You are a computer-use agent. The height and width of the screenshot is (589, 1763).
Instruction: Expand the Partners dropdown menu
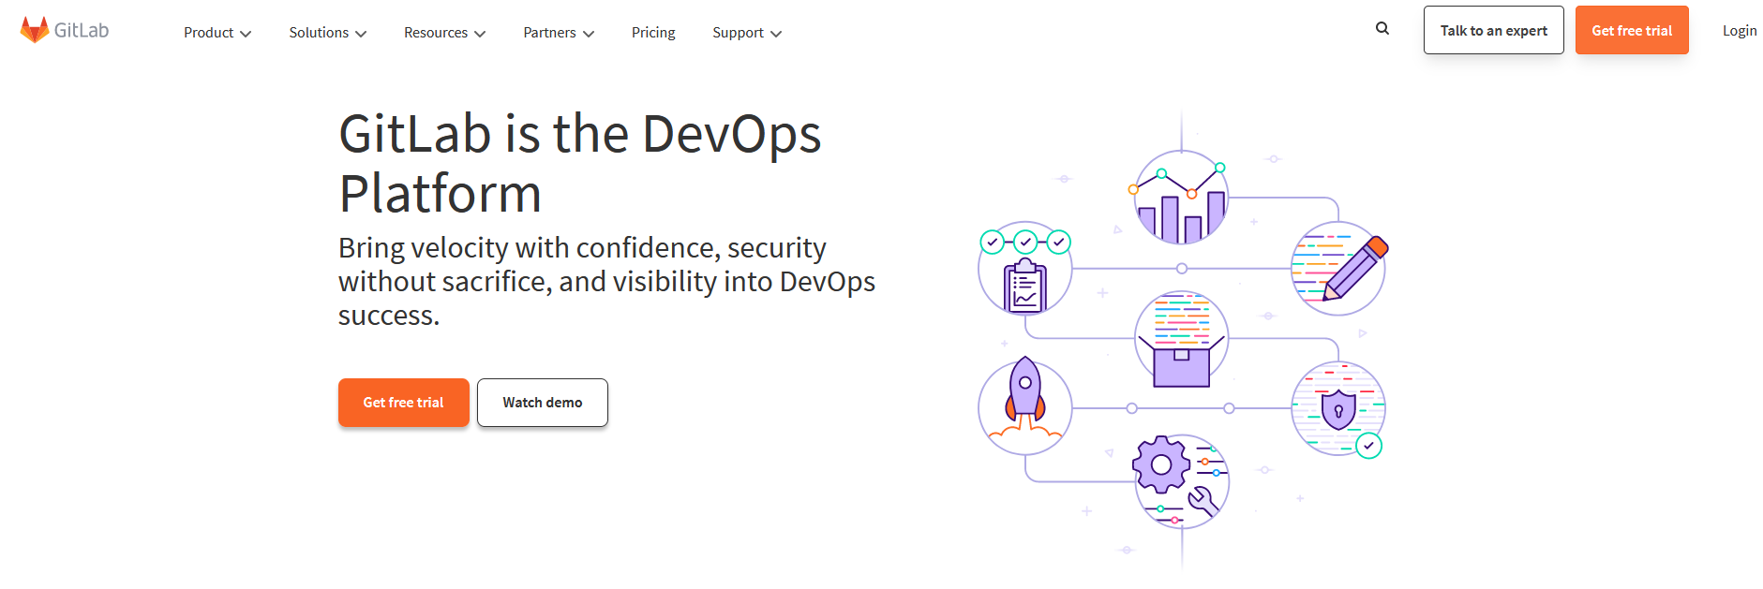pos(559,33)
